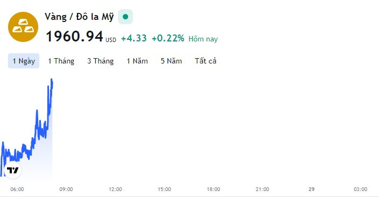Choose the 5 Năm time range
The image size is (379, 197).
click(x=171, y=61)
